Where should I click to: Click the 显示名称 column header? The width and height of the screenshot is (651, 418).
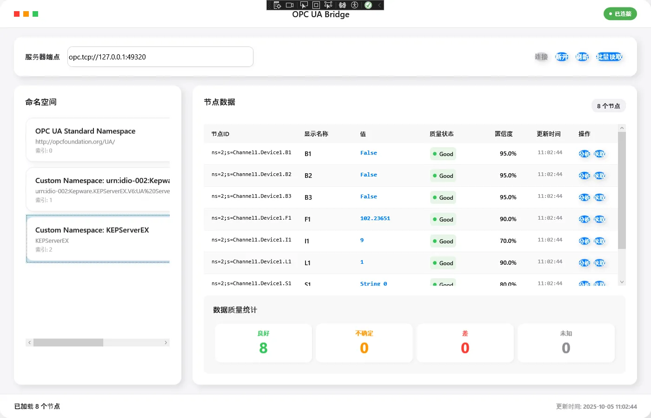point(316,134)
